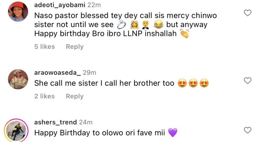Show who gave 2 likes
Screen dimensions: 267x142
(x=45, y=96)
